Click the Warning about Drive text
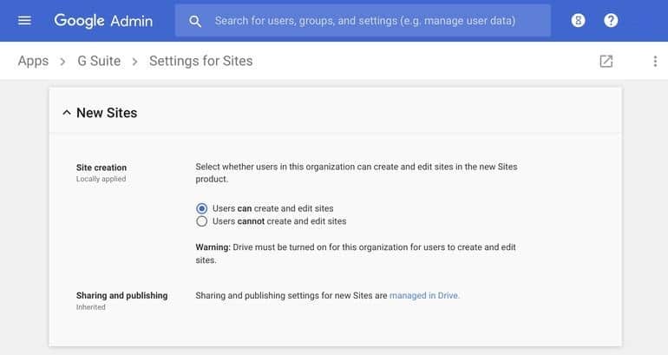Screen dimensions: 668x355 tap(356, 253)
